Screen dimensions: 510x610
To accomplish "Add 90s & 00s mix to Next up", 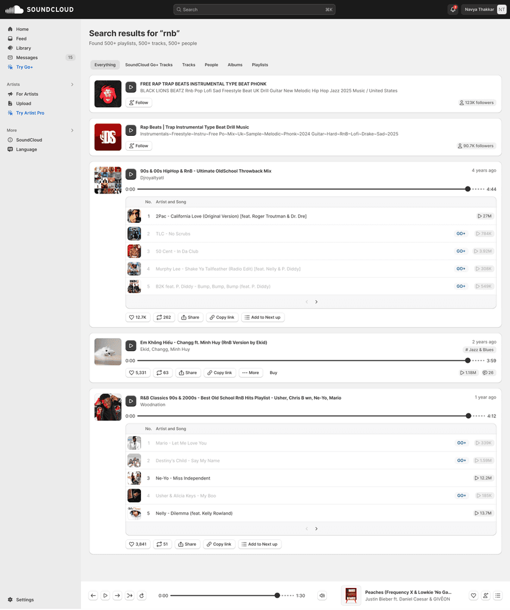I will click(263, 318).
